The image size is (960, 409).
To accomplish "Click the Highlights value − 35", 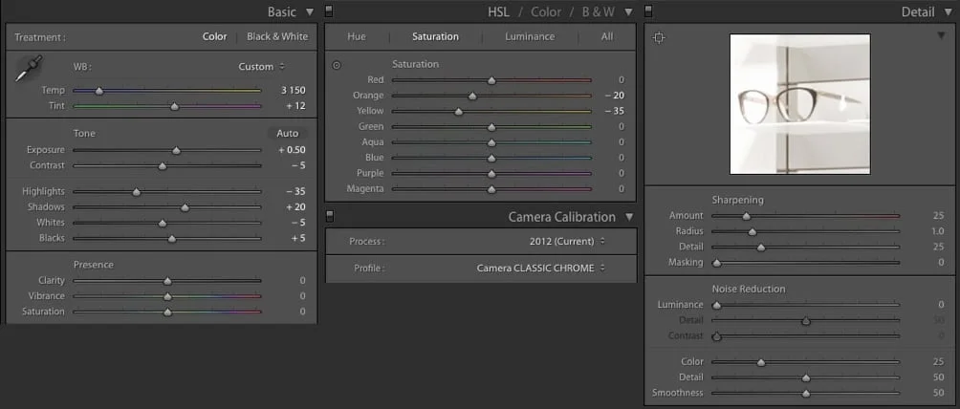I will [x=295, y=192].
